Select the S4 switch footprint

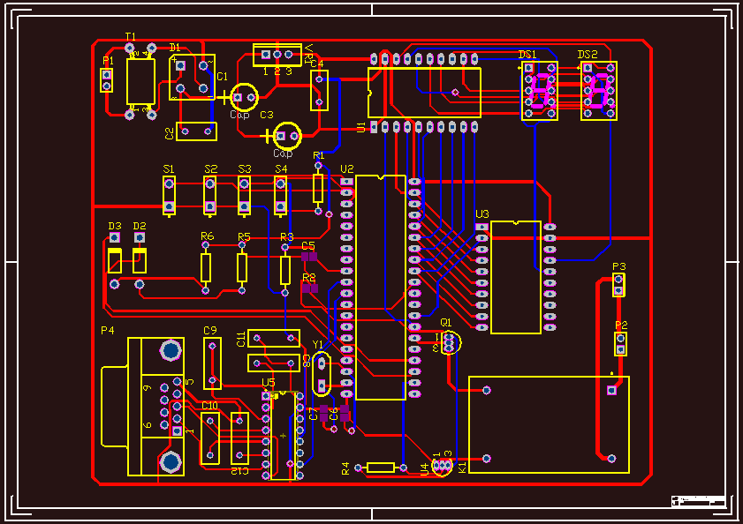(x=281, y=196)
